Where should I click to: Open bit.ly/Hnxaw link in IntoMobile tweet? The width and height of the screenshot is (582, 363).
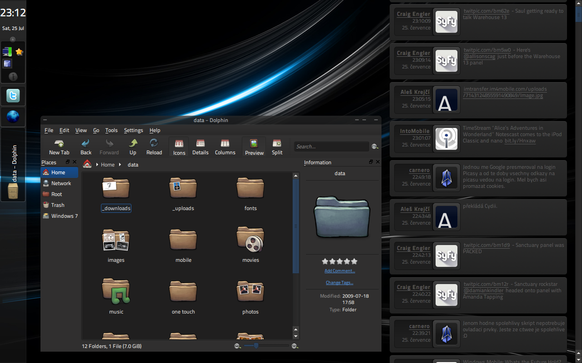pyautogui.click(x=520, y=141)
